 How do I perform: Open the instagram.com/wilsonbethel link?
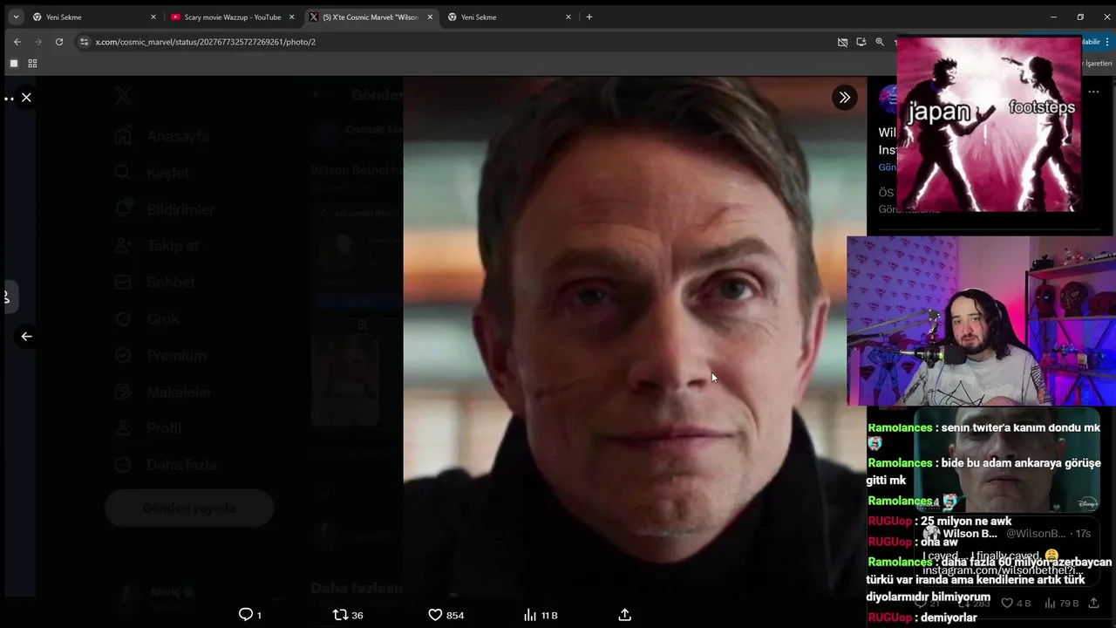[x=1004, y=570]
